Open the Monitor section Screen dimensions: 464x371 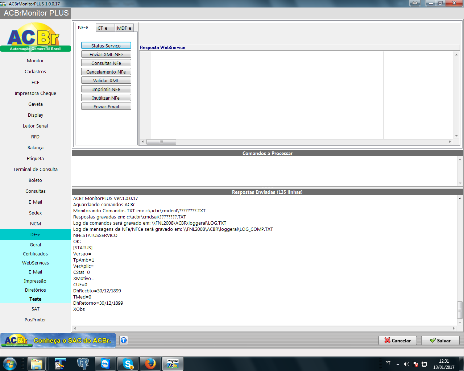click(x=36, y=61)
